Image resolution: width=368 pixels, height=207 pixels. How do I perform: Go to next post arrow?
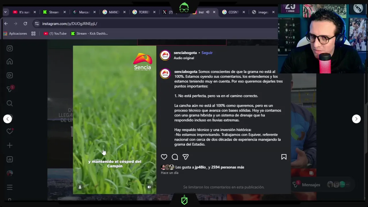point(356,119)
